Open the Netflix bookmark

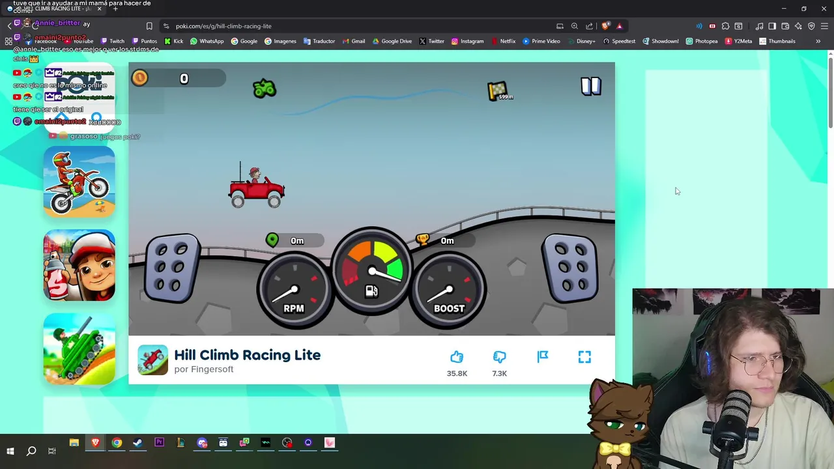pyautogui.click(x=503, y=41)
